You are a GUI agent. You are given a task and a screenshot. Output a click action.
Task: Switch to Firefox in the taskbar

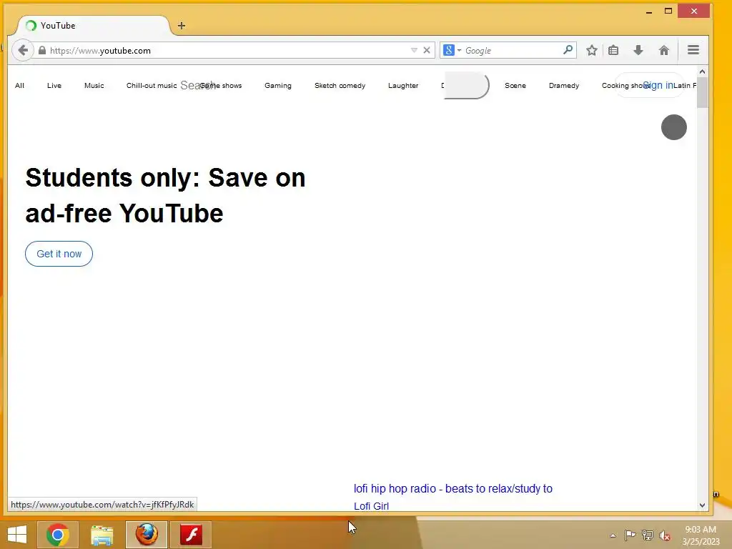tap(147, 535)
